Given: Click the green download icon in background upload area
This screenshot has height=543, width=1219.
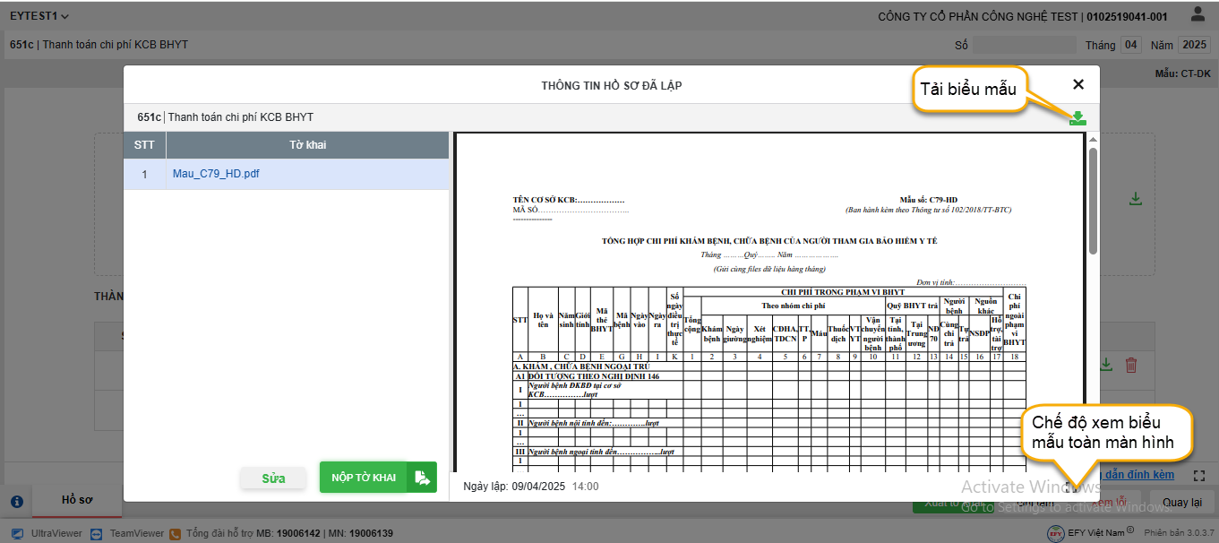Looking at the screenshot, I should 1136,199.
